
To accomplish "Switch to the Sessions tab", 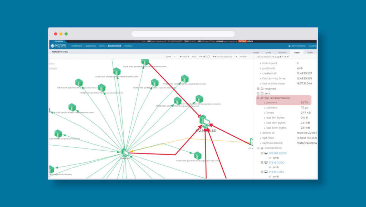I will click(x=282, y=52).
